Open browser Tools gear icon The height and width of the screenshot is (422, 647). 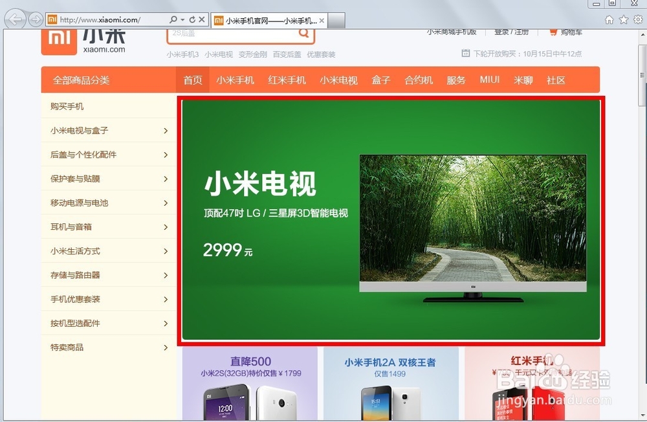click(639, 19)
